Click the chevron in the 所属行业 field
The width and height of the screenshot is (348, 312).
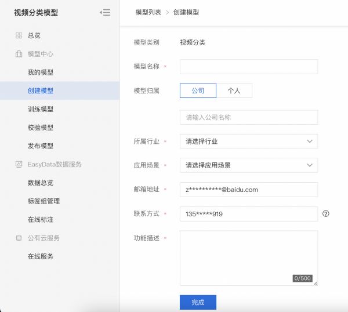tap(310, 142)
